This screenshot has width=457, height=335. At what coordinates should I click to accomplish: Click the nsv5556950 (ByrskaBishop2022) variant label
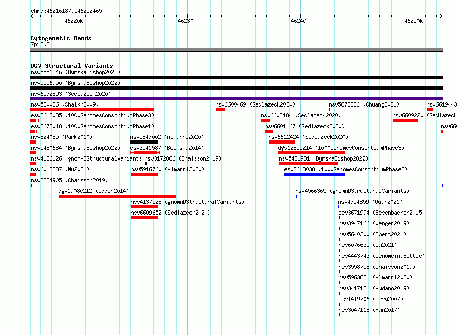tap(75, 83)
